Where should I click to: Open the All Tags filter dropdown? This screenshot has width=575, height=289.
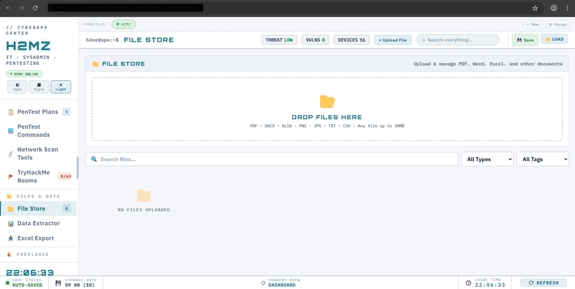coord(543,159)
